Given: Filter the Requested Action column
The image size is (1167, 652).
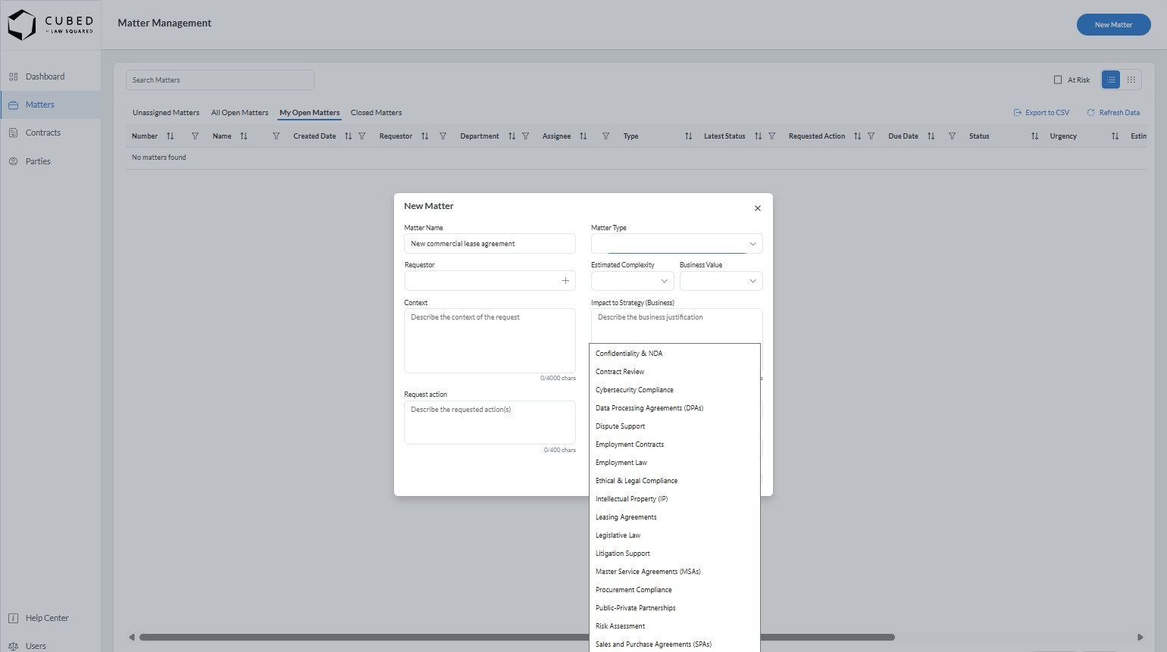Looking at the screenshot, I should (871, 136).
